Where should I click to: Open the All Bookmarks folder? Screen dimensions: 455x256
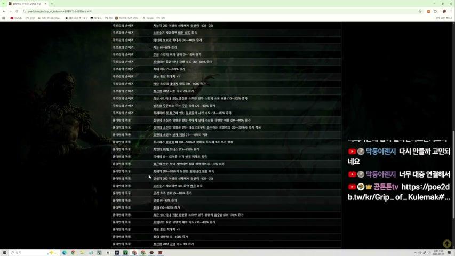pyautogui.click(x=444, y=18)
